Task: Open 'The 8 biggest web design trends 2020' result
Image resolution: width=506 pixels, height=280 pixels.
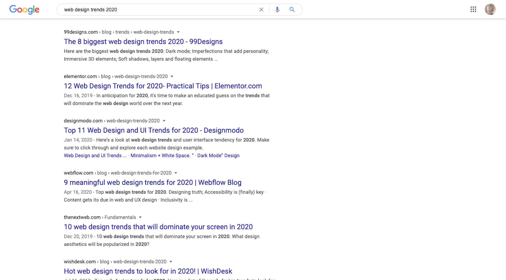Action: tap(143, 42)
